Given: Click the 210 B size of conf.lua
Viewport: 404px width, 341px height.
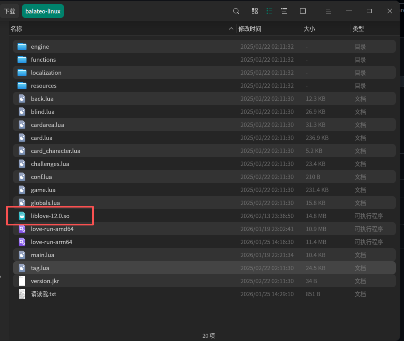Looking at the screenshot, I should 313,177.
